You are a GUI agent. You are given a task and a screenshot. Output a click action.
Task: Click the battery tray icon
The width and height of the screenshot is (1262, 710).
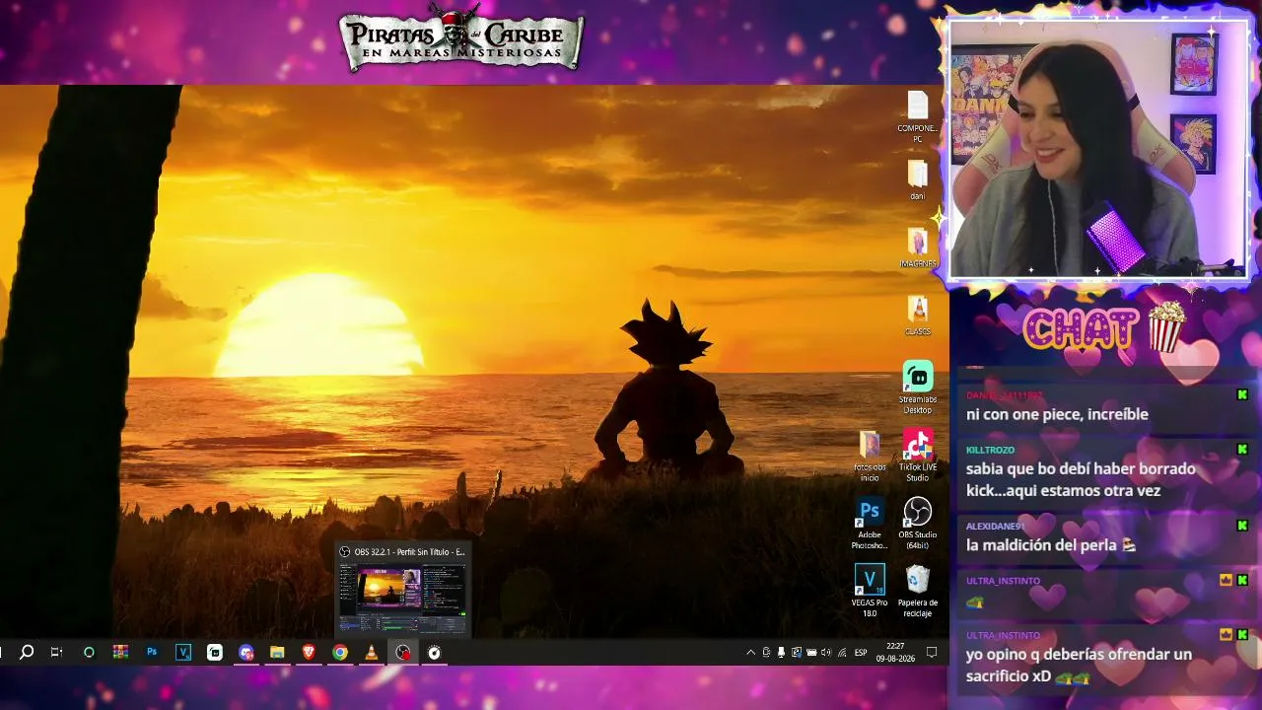point(810,652)
